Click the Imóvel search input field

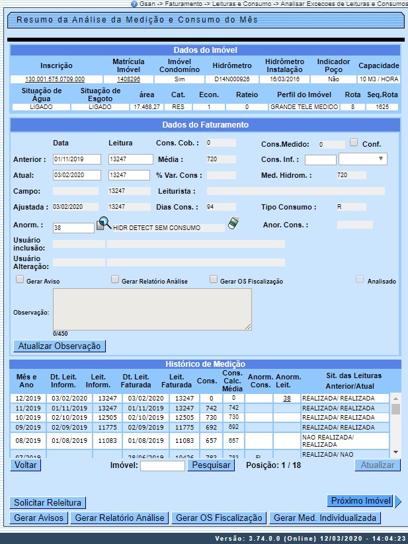pos(163,466)
